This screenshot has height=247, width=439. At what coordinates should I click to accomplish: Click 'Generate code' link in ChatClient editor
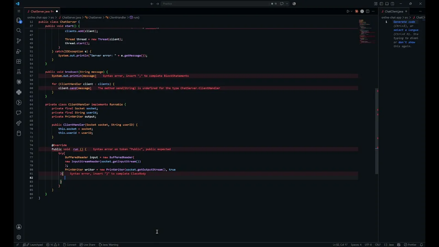pyautogui.click(x=404, y=22)
